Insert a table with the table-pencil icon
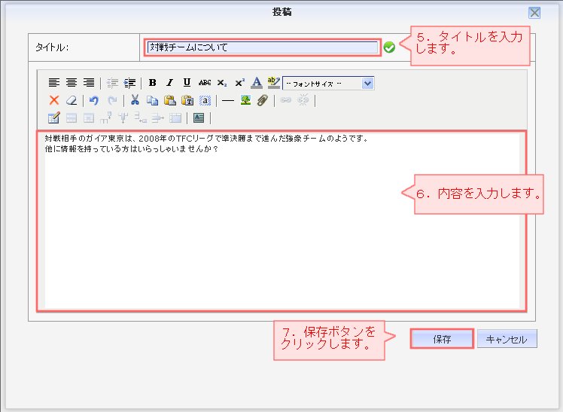The height and width of the screenshot is (412, 563). pyautogui.click(x=54, y=117)
